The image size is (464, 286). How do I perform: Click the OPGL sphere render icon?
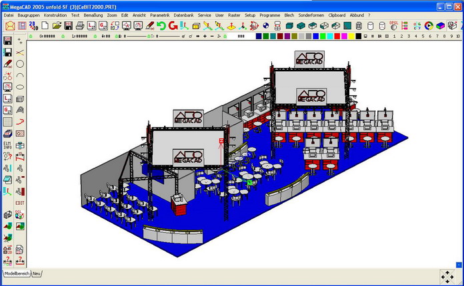point(393,26)
